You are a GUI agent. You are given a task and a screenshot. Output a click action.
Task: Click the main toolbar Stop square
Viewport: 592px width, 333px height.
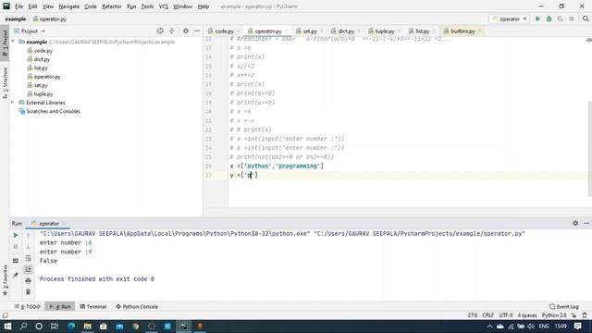(572, 18)
